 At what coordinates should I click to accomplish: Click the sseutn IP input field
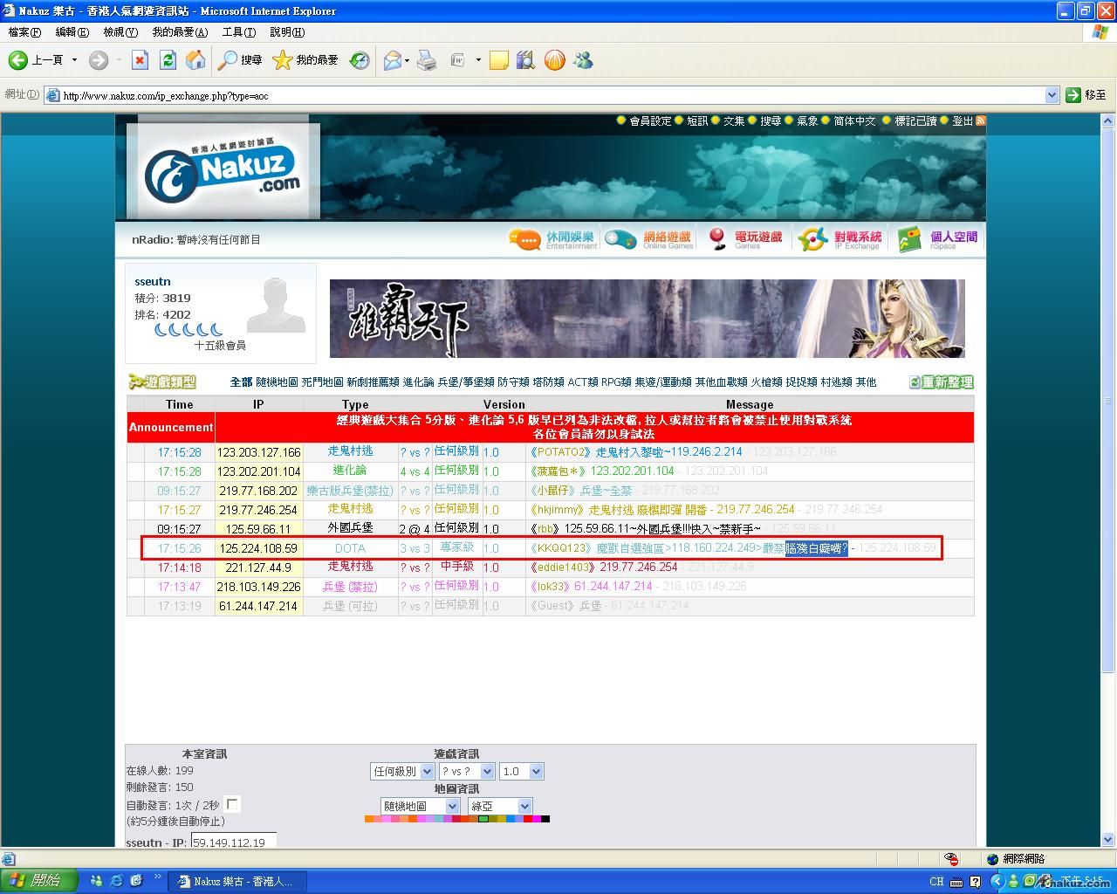pos(234,841)
